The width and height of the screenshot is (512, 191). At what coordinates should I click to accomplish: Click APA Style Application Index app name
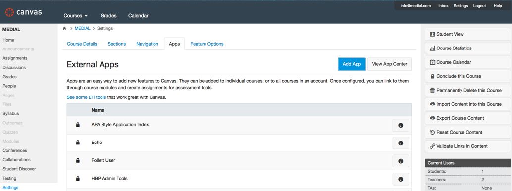pyautogui.click(x=120, y=125)
